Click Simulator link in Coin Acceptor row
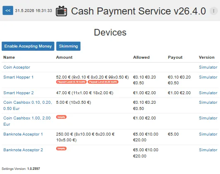The height and width of the screenshot is (174, 220). pos(208,67)
